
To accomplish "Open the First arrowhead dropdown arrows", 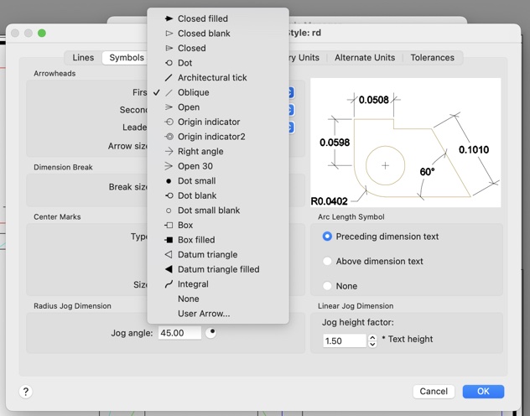I will point(291,92).
